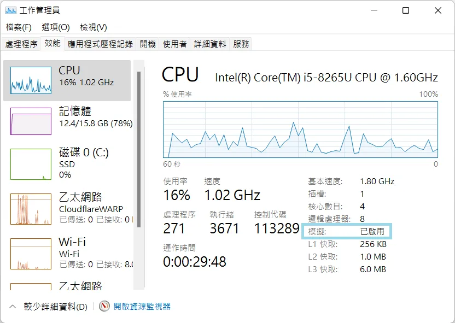The width and height of the screenshot is (455, 323).
Task: Switch to the 詳細資料 tab
Action: click(x=210, y=44)
